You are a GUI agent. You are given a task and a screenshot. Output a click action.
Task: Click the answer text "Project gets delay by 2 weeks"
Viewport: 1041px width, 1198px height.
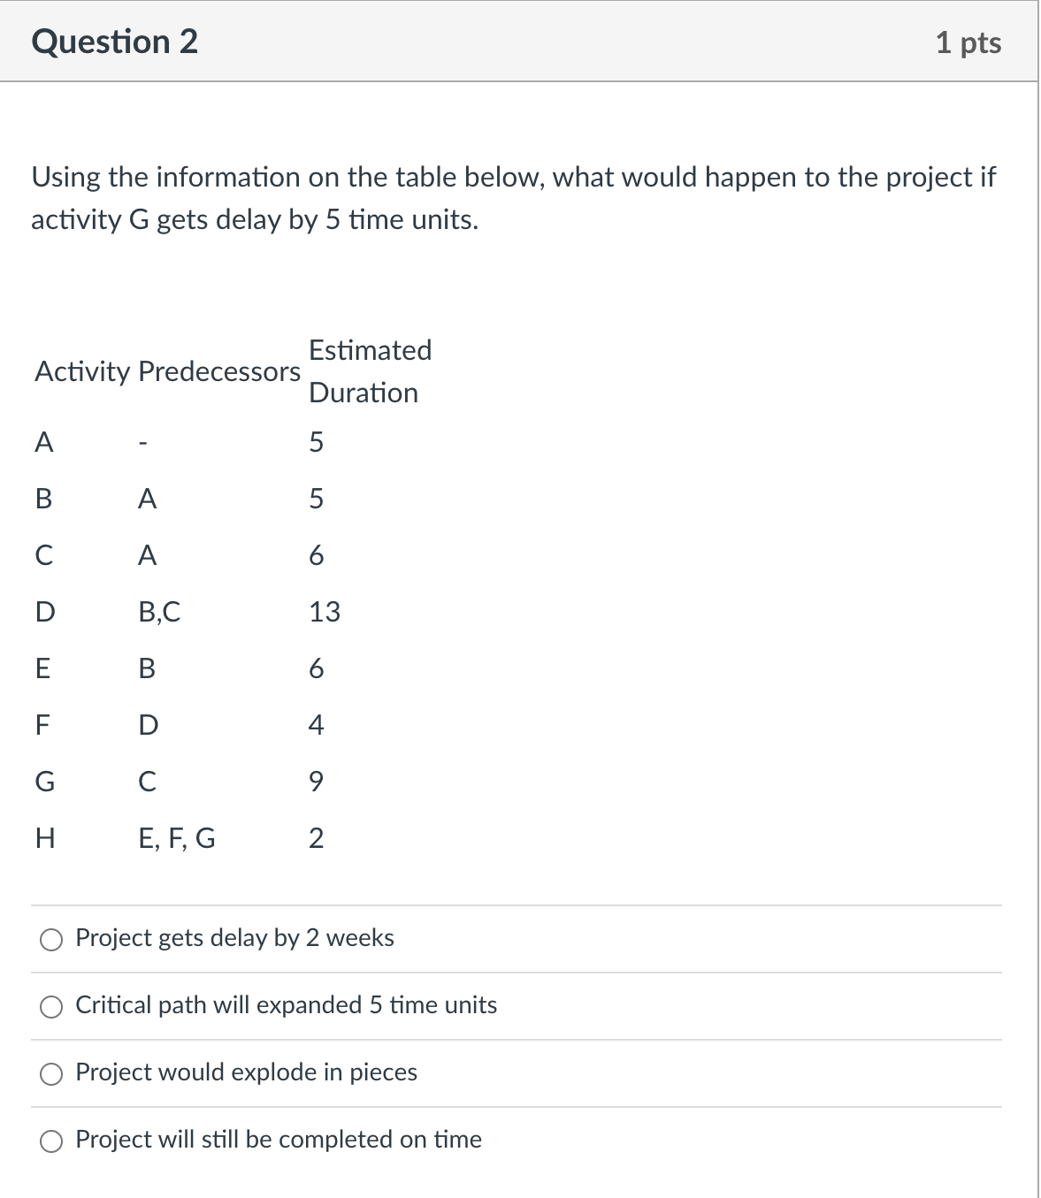point(233,940)
